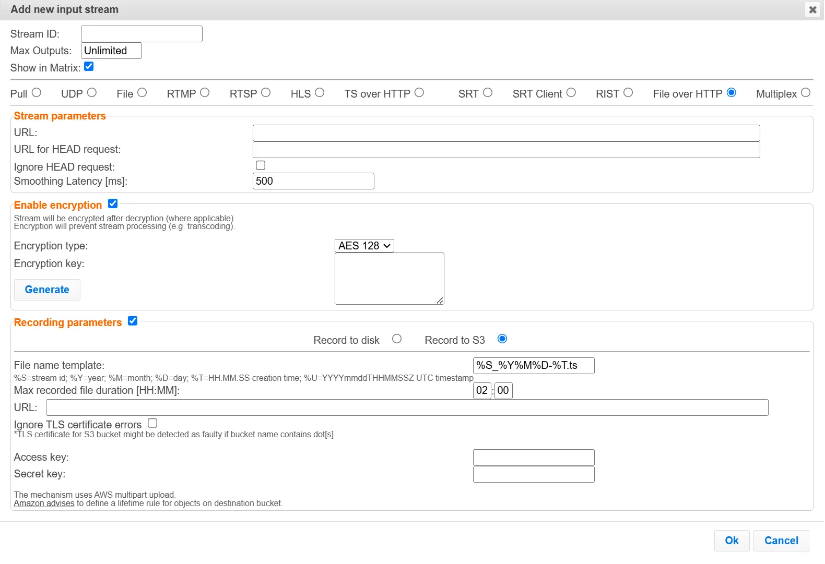
Task: Select the Multiplex radio button
Action: point(806,92)
